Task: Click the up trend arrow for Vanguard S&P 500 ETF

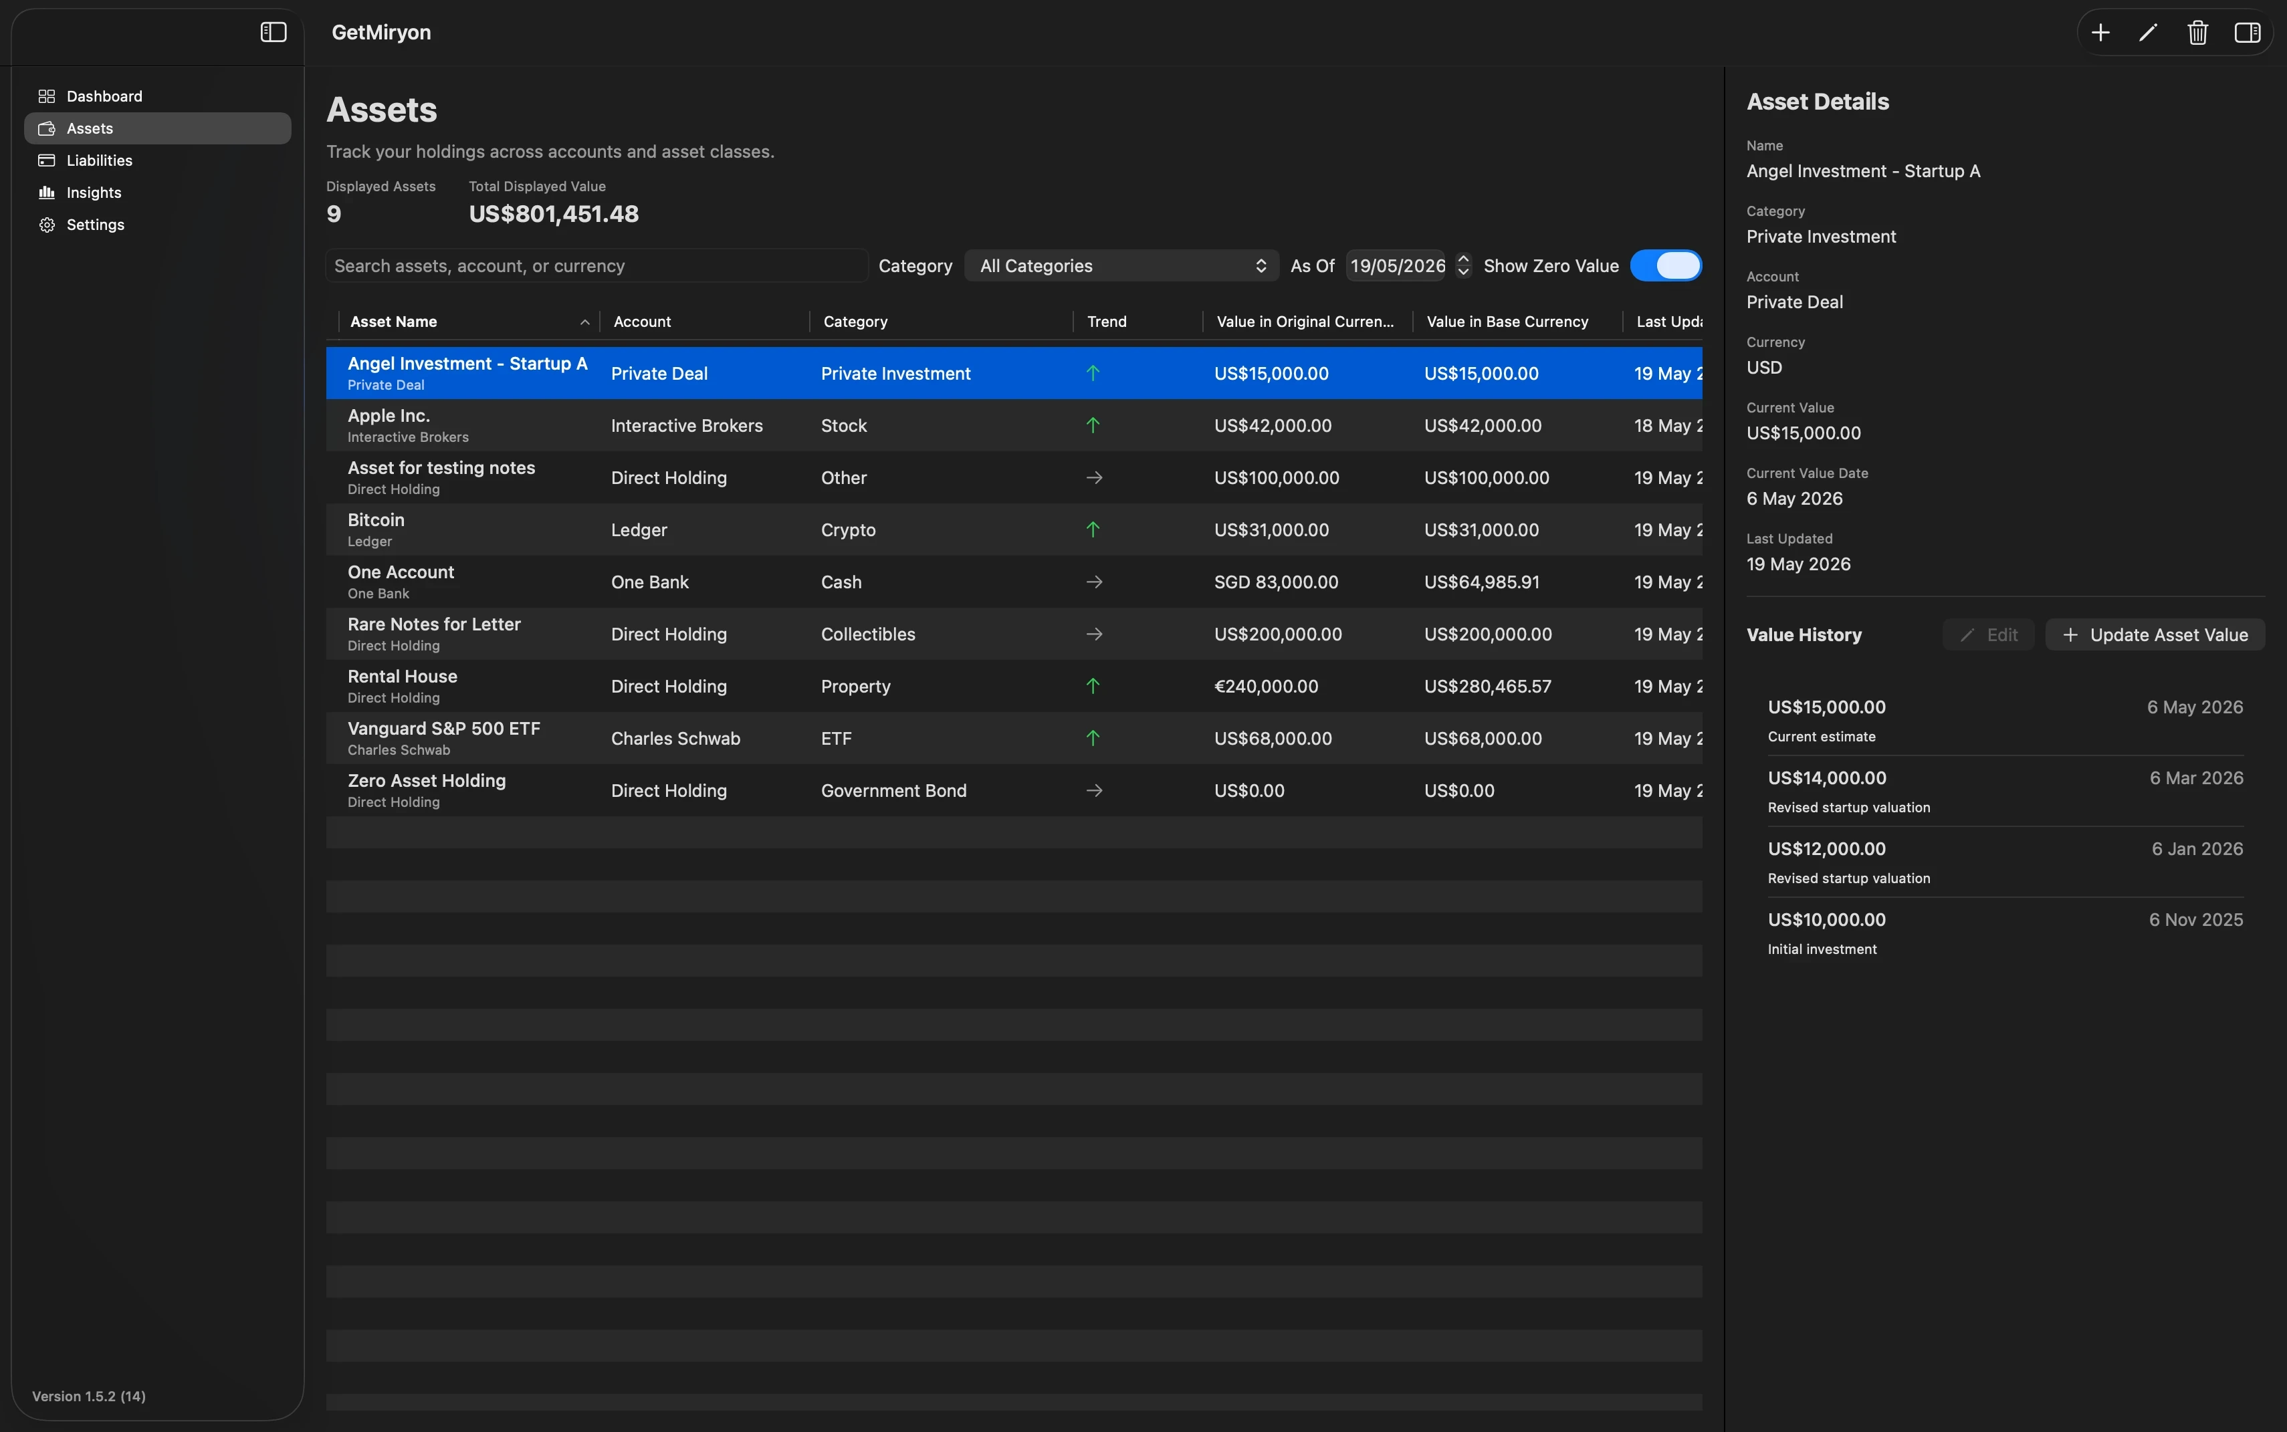Action: [1092, 738]
